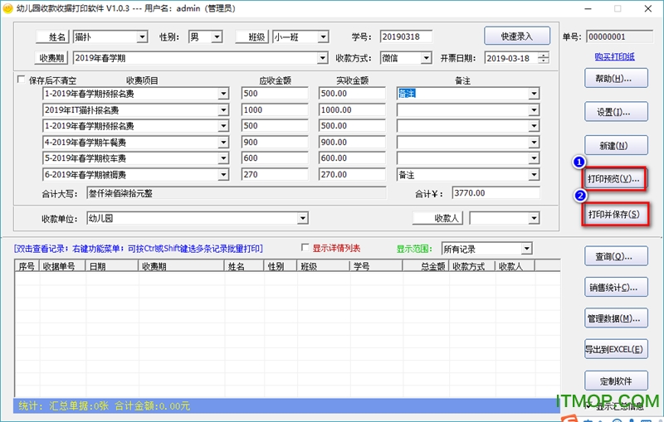
Task: Toggle the 显示详情列表 checkbox
Action: (305, 248)
